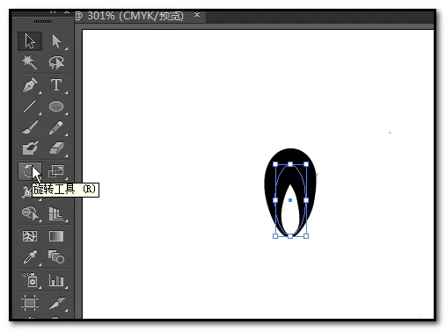Select the Shape Builder tool
This screenshot has width=446, height=331.
click(x=30, y=212)
